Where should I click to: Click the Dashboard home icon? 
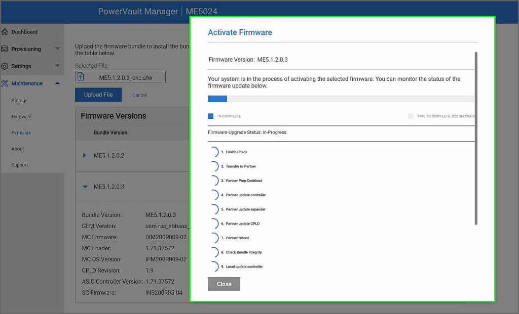point(5,32)
